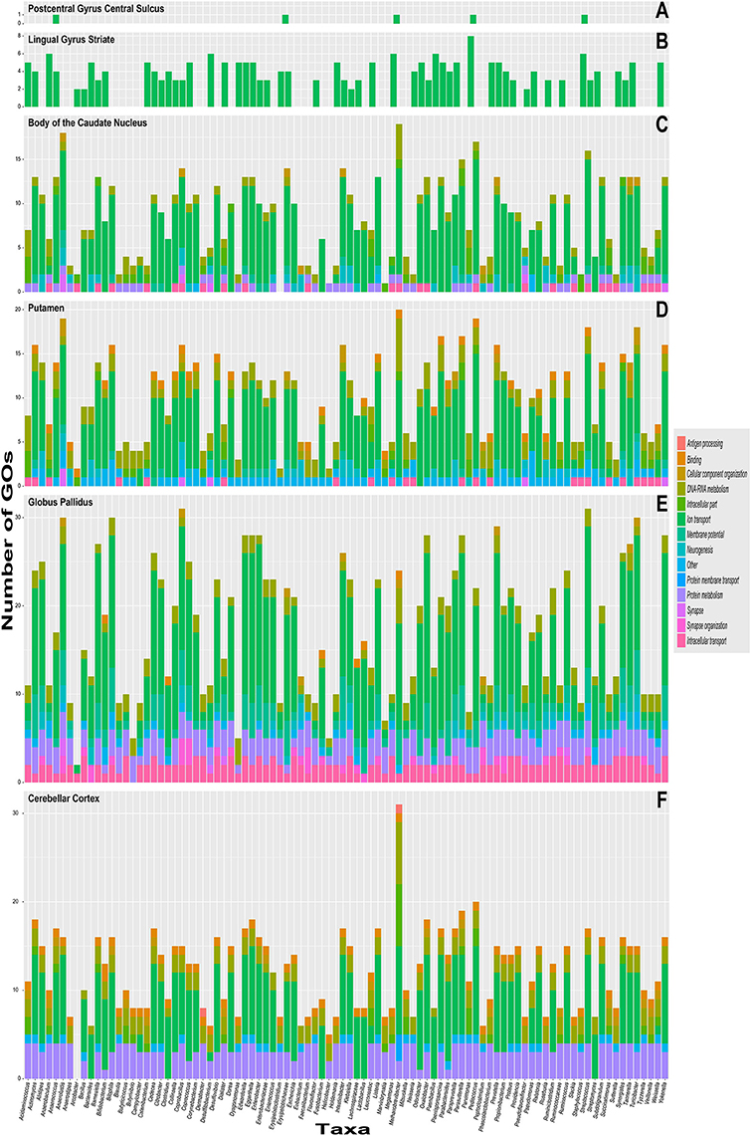The image size is (750, 1135).
Task: Select the 'Cellular component organization' legend label
Action: point(717,474)
